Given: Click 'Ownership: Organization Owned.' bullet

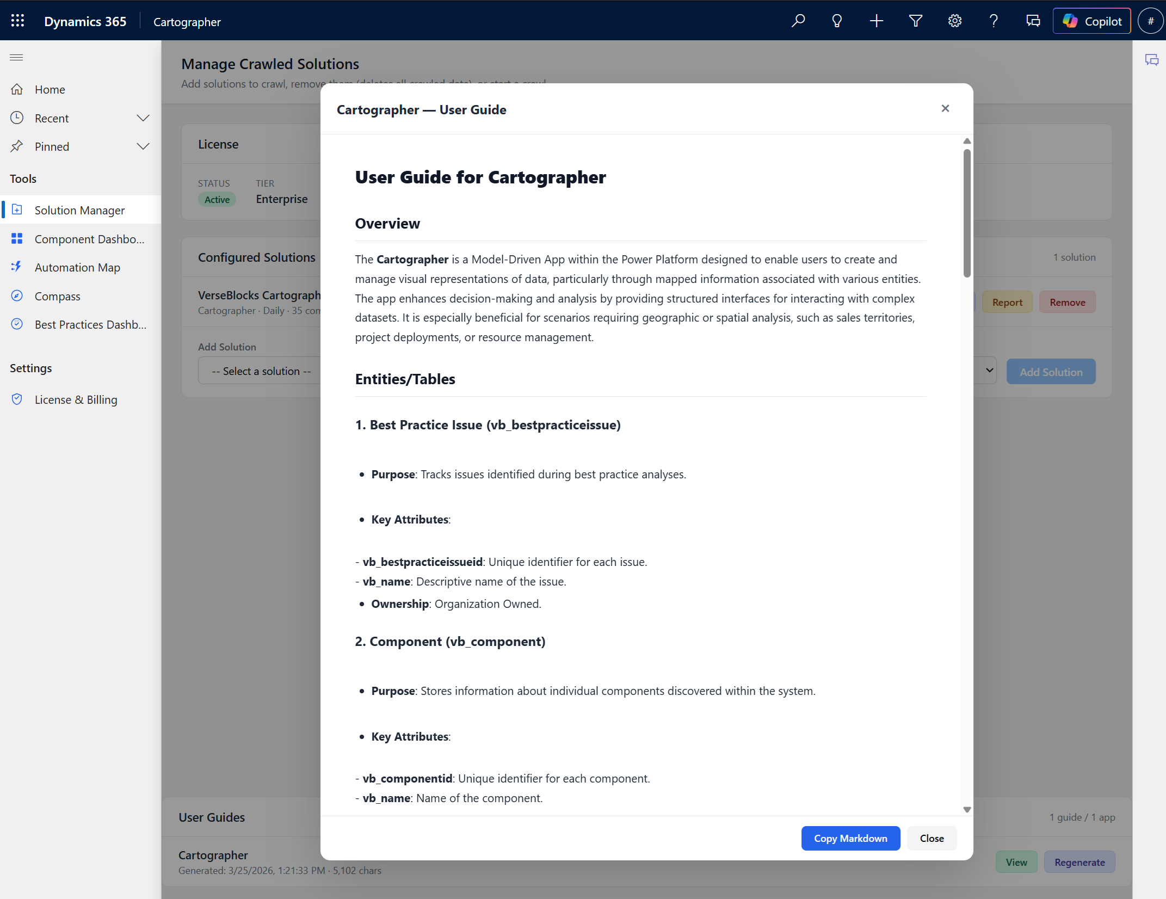Looking at the screenshot, I should pyautogui.click(x=456, y=604).
